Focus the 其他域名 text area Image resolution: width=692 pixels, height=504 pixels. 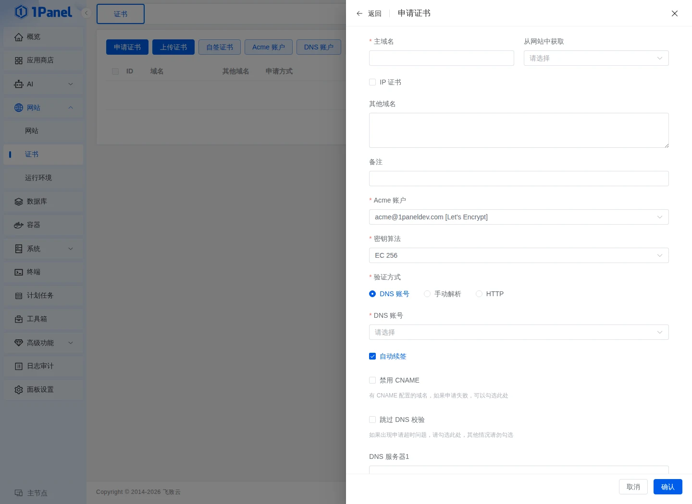tap(519, 130)
